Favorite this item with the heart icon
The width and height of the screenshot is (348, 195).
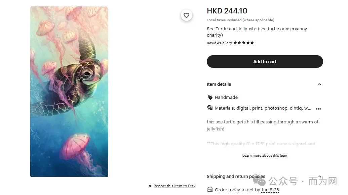tap(186, 15)
